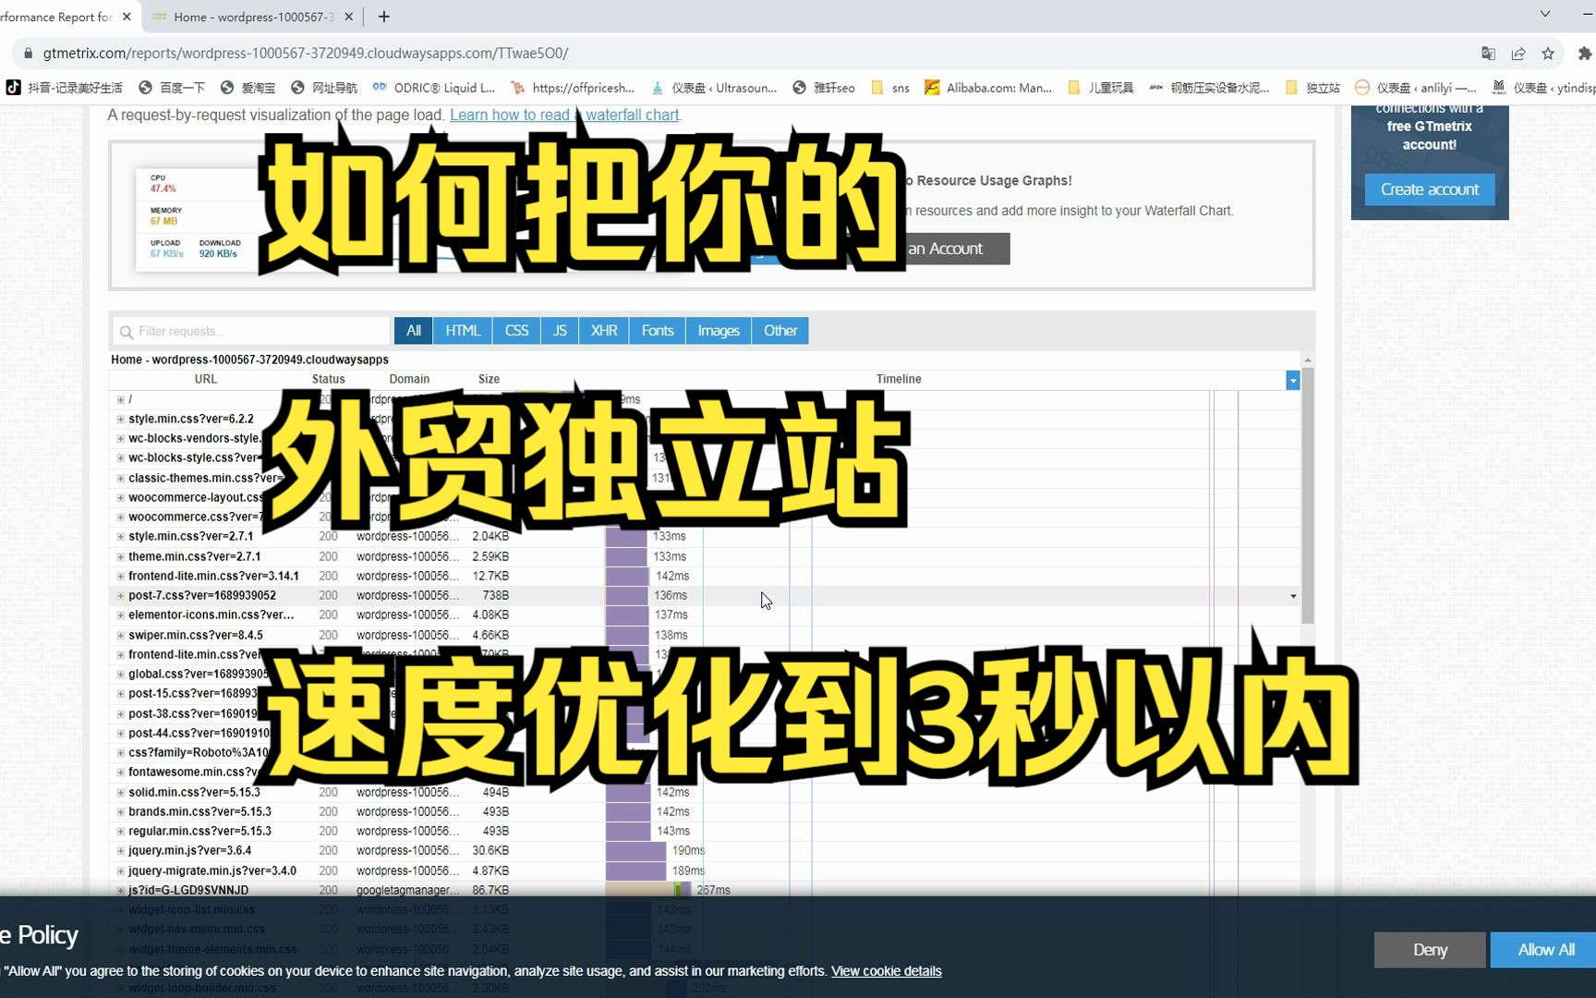Viewport: 1596px width, 998px height.
Task: Click the brands.min.css?ver=5.15.3 request
Action: [x=199, y=812]
